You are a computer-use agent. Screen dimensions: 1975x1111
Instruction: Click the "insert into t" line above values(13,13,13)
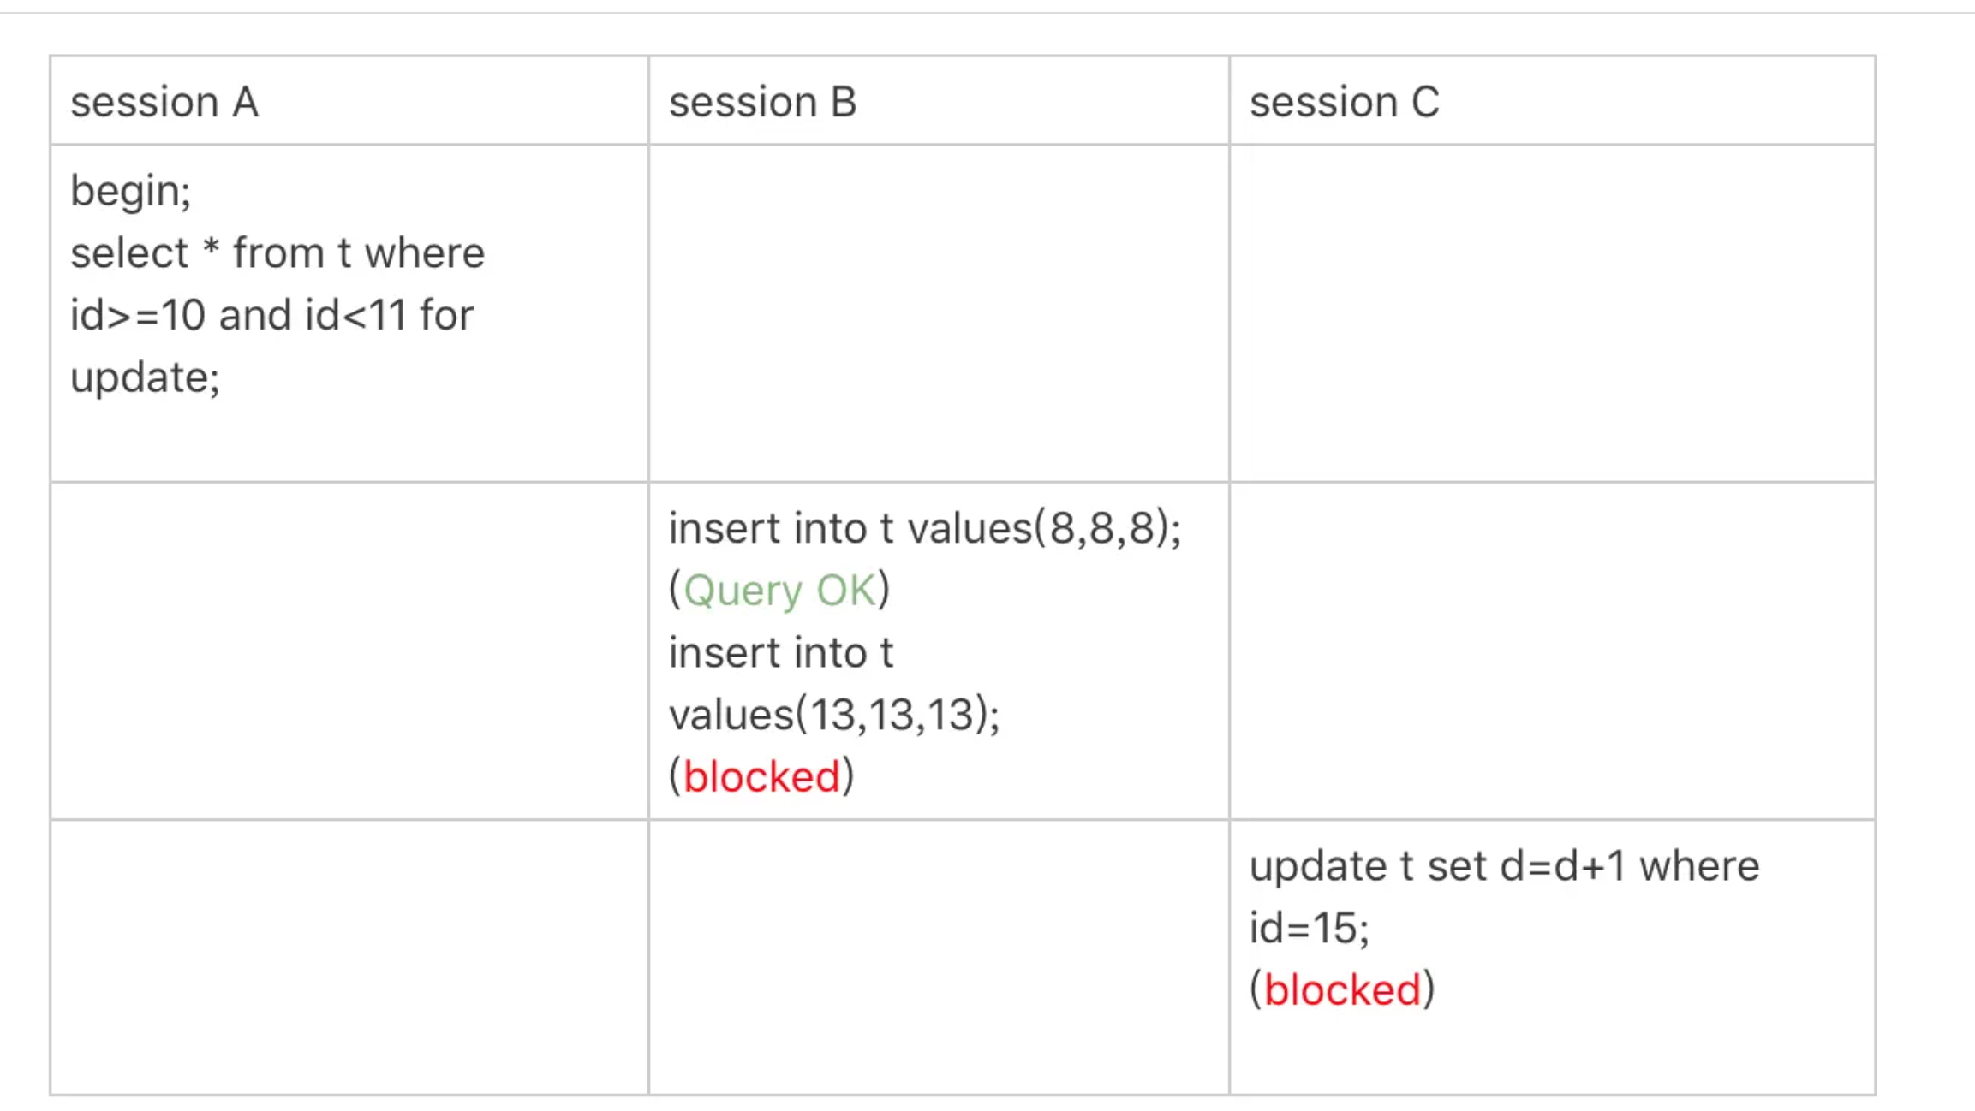780,653
